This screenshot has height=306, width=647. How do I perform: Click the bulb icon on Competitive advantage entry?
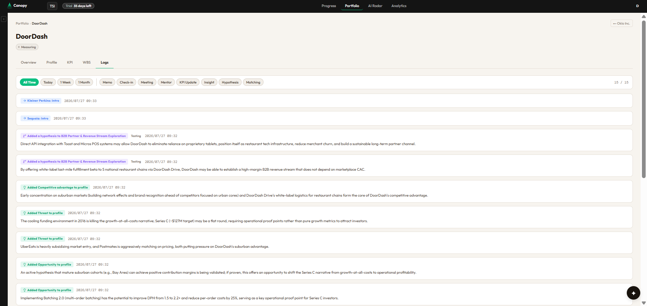point(25,188)
